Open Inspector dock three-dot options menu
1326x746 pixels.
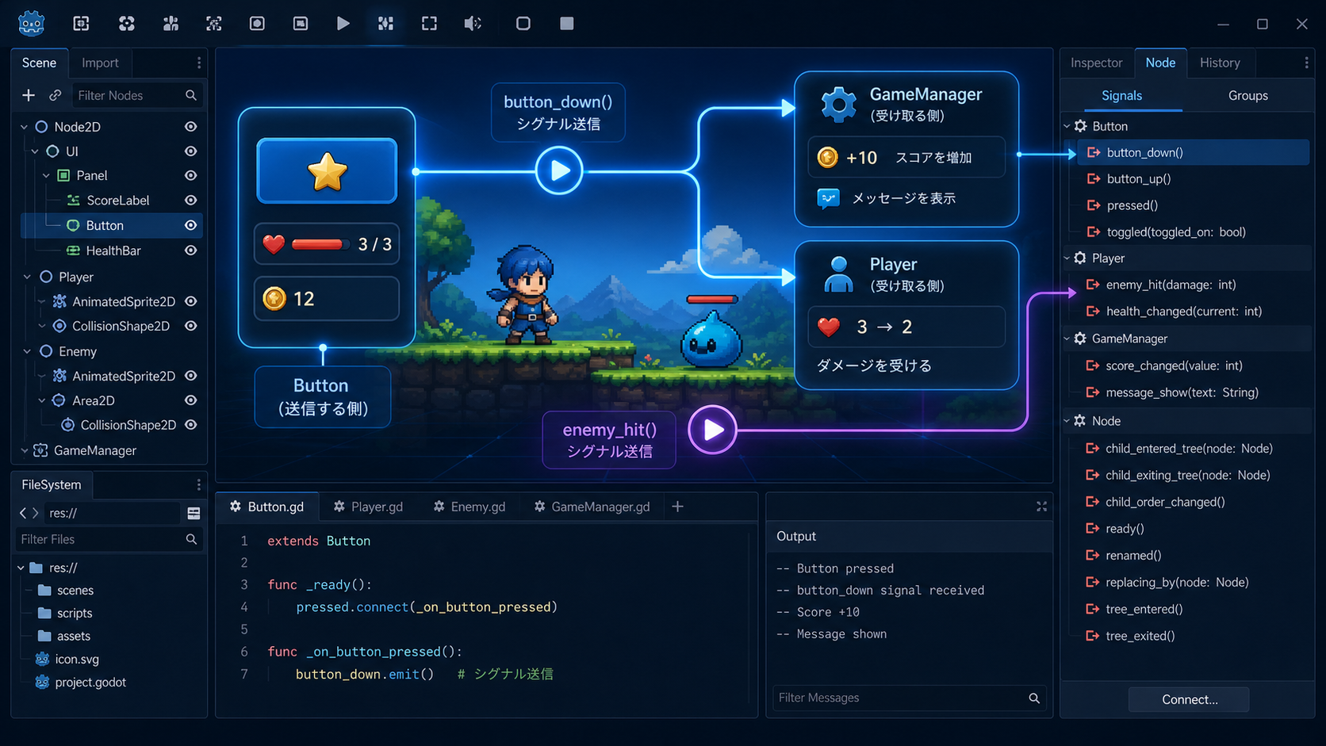(1306, 63)
